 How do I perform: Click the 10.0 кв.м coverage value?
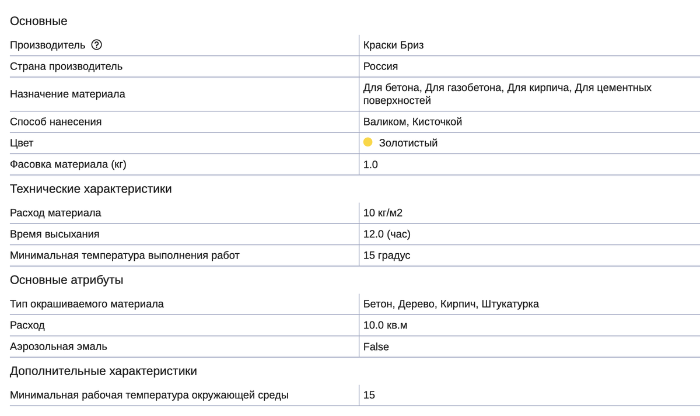pyautogui.click(x=385, y=325)
